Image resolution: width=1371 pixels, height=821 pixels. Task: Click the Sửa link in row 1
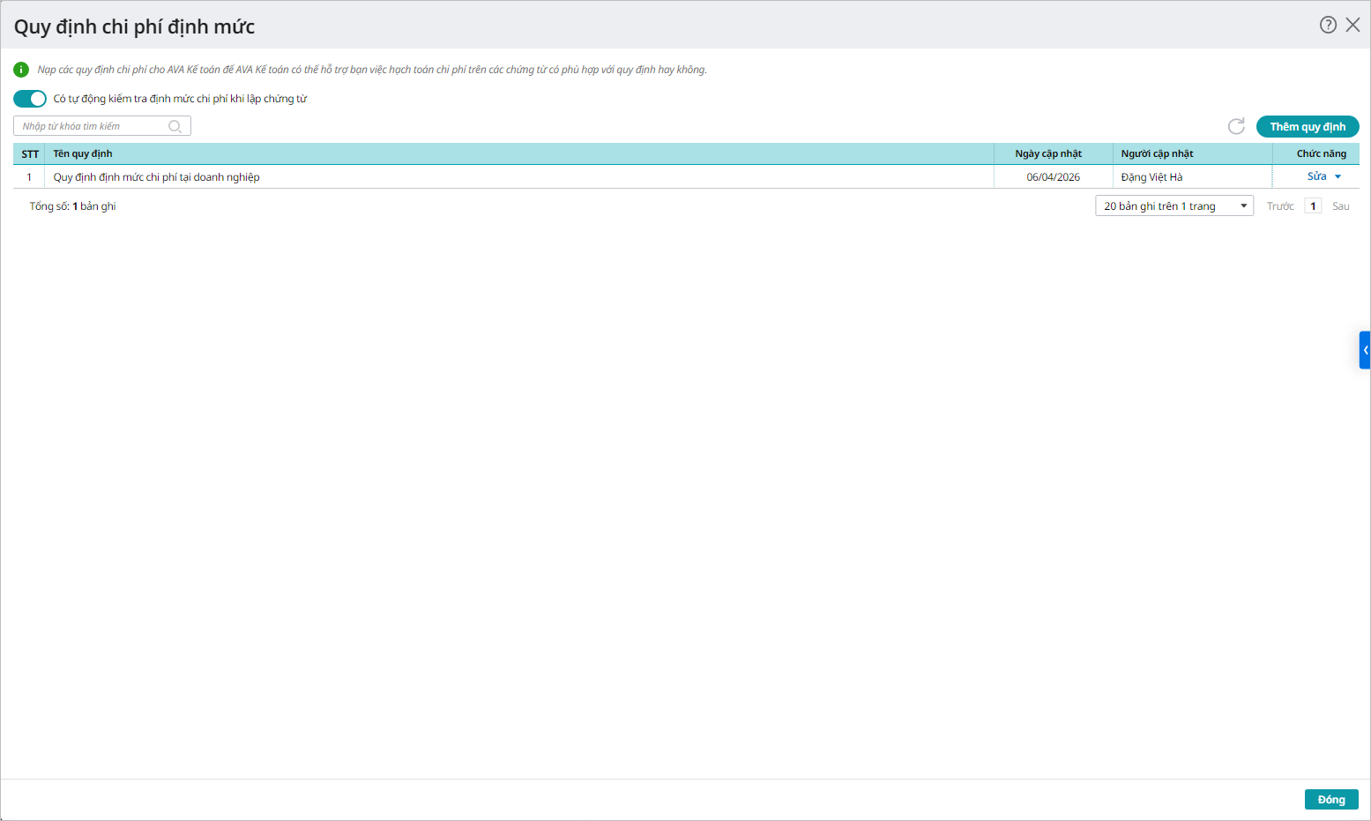click(x=1316, y=176)
